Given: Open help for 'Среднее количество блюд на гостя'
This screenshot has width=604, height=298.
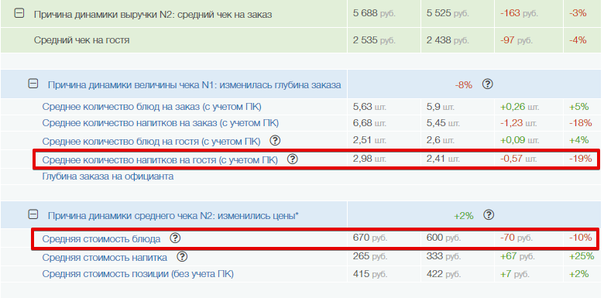Looking at the screenshot, I should click(x=275, y=141).
